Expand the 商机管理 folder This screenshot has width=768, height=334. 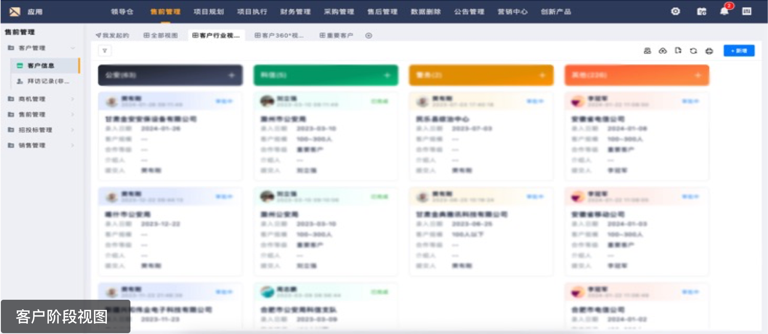73,99
